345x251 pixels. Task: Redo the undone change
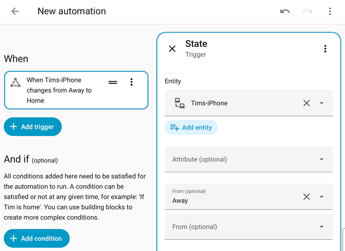click(x=307, y=11)
